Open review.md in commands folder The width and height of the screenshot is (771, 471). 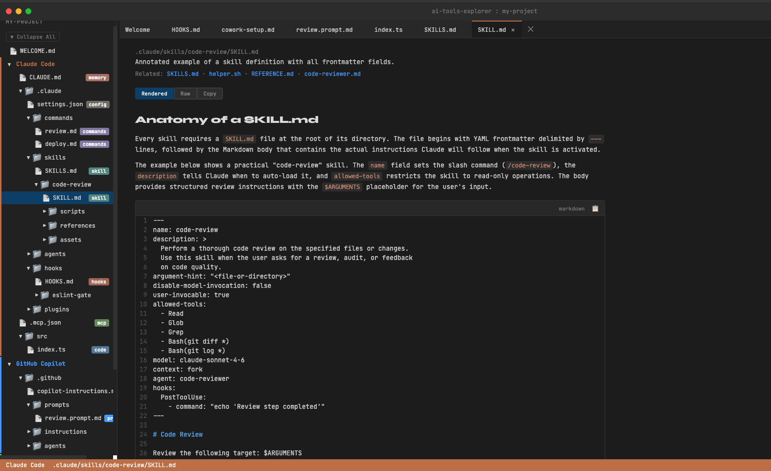(61, 131)
